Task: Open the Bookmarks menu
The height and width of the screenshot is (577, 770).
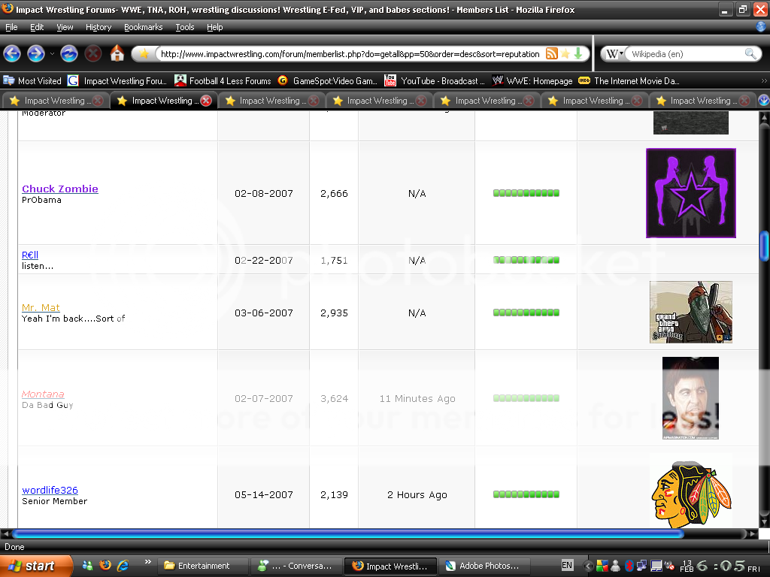Action: point(143,27)
